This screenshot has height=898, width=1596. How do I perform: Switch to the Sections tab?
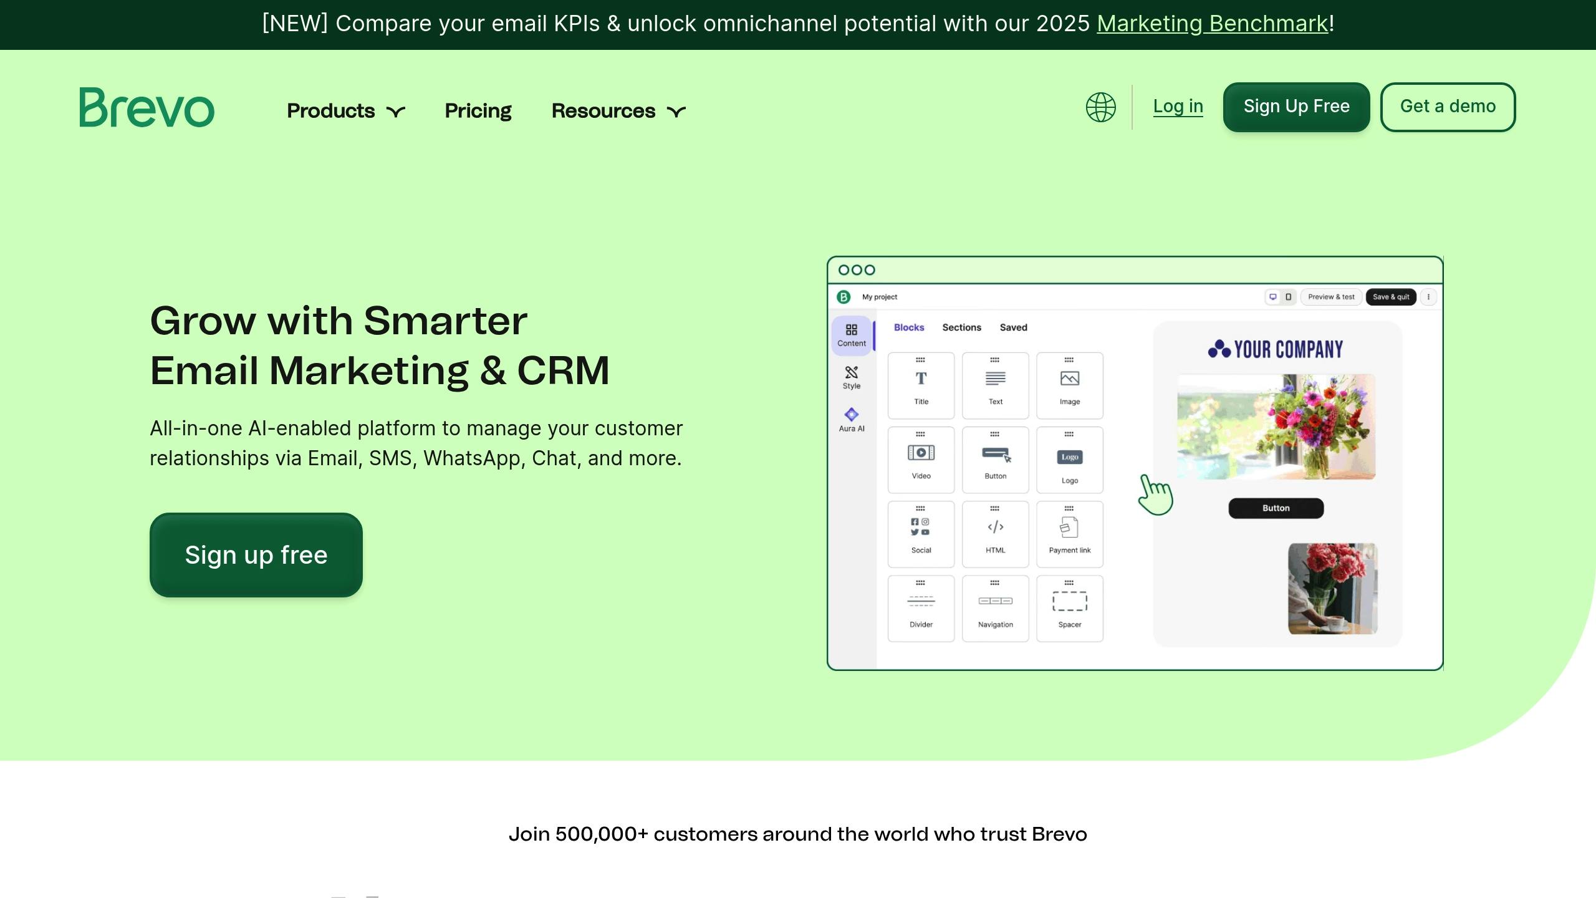coord(961,327)
